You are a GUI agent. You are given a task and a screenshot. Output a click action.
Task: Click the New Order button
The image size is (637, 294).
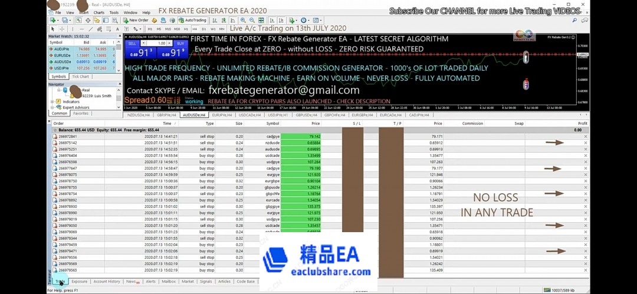(136, 20)
